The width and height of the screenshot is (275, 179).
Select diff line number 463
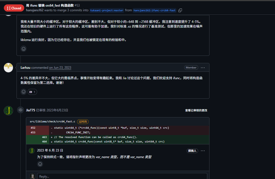[44, 137]
